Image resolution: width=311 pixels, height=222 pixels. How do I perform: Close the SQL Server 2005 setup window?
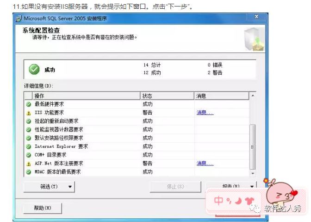[x=256, y=17]
